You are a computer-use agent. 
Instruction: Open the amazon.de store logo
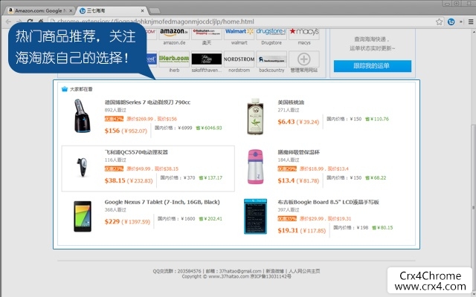point(174,33)
